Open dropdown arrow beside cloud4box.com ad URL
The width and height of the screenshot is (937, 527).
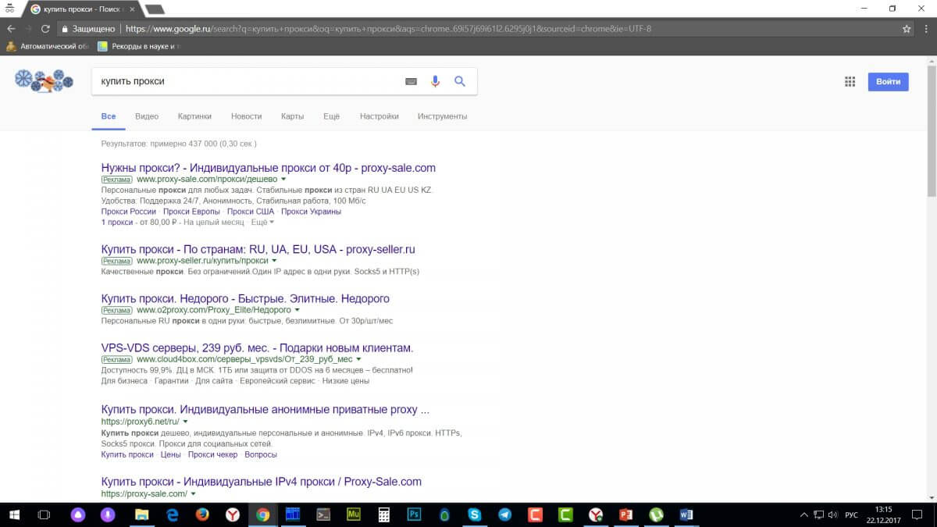[x=358, y=359]
